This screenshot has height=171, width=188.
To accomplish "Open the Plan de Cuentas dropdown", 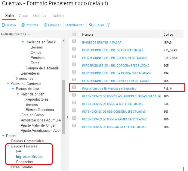I will click(29, 34).
